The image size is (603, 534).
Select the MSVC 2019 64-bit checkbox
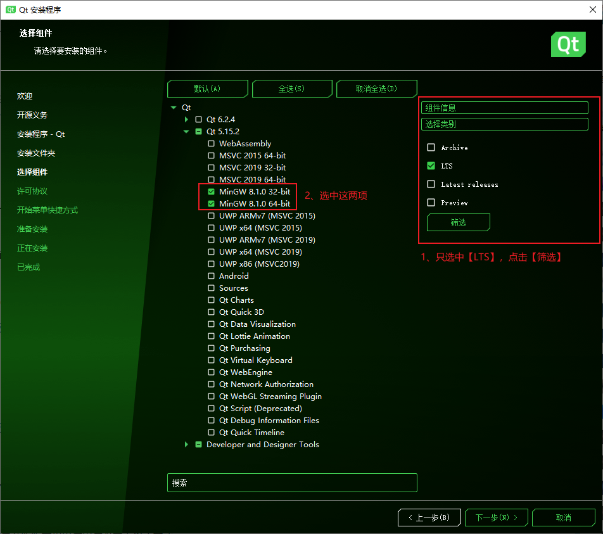tap(211, 180)
